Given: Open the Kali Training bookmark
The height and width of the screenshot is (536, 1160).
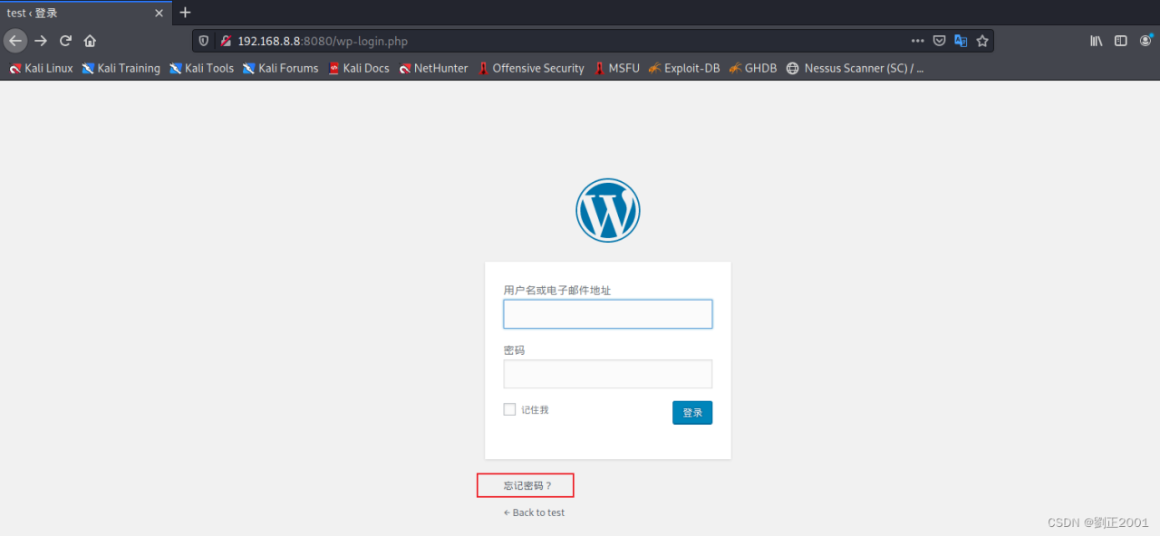Looking at the screenshot, I should pyautogui.click(x=121, y=68).
